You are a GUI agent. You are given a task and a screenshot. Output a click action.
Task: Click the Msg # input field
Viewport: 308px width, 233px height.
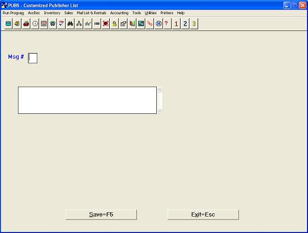(33, 58)
